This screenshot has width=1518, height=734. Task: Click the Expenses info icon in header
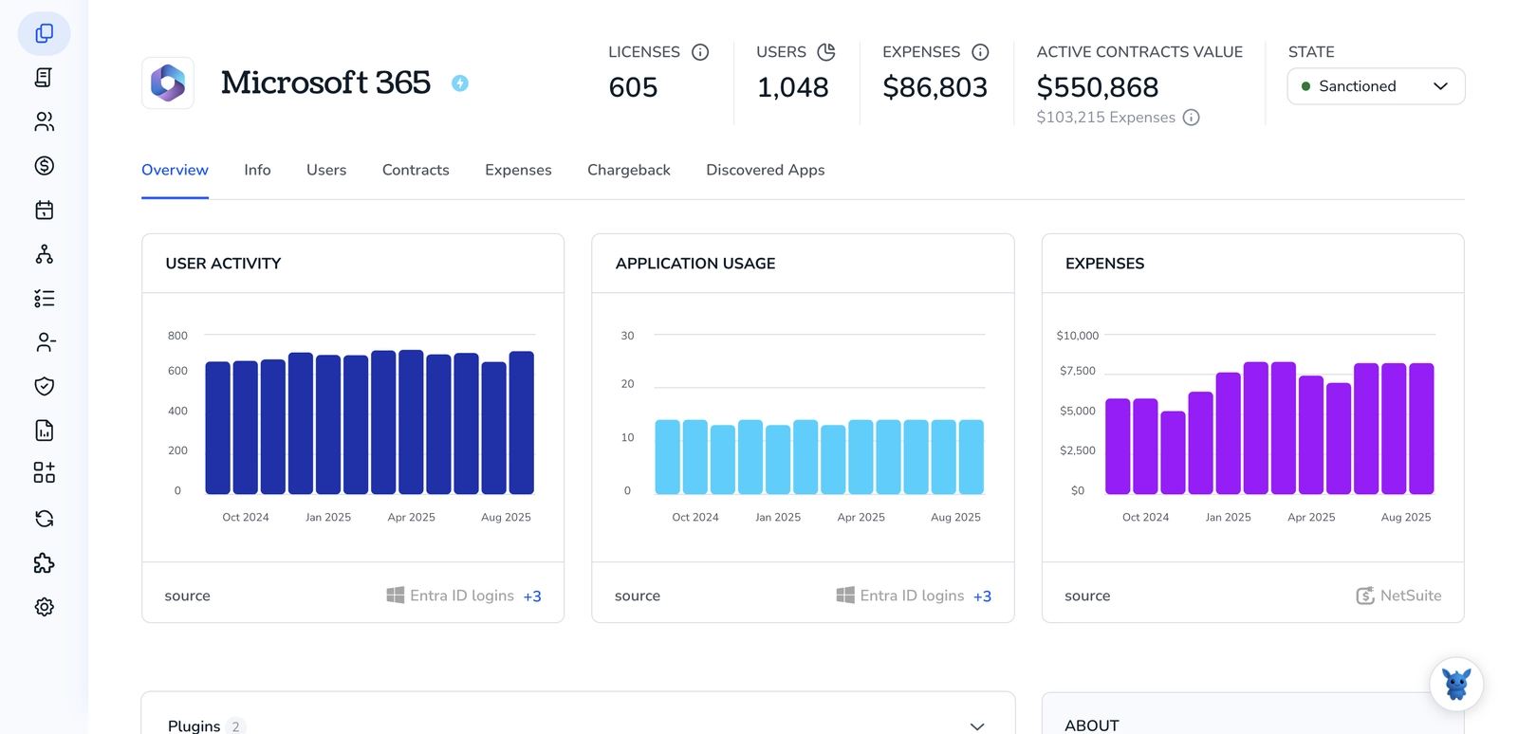tap(980, 52)
